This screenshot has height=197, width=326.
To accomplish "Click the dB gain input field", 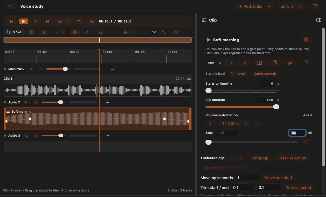I will [297, 133].
